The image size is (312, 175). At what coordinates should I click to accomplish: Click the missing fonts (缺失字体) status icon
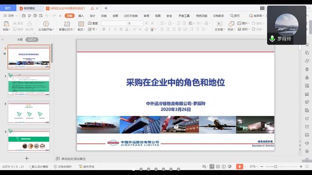pos(81,166)
